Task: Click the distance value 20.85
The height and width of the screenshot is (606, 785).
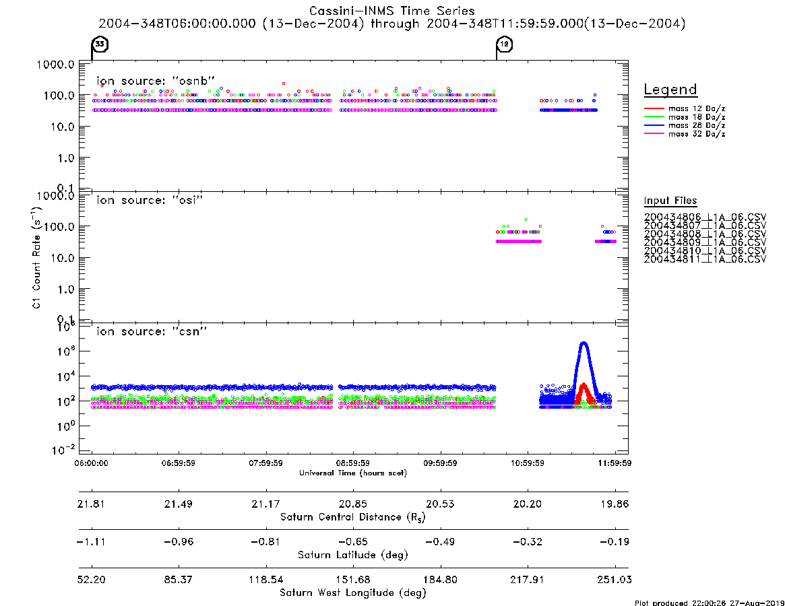Action: coord(353,504)
